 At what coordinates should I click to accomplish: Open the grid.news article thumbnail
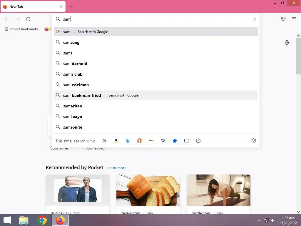point(78,190)
